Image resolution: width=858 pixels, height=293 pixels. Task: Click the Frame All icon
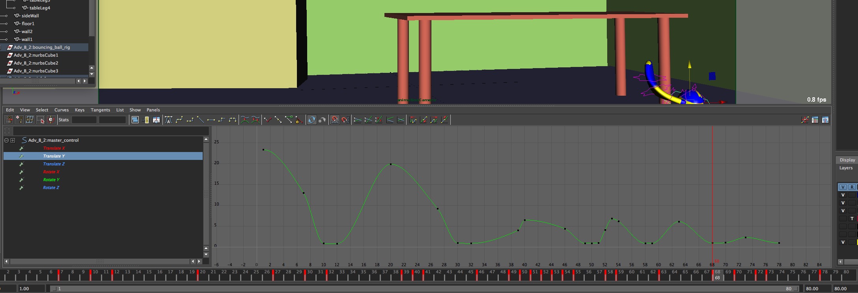click(135, 120)
